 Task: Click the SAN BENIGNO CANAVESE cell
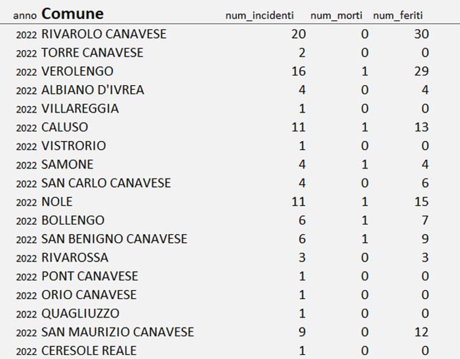[x=114, y=239]
